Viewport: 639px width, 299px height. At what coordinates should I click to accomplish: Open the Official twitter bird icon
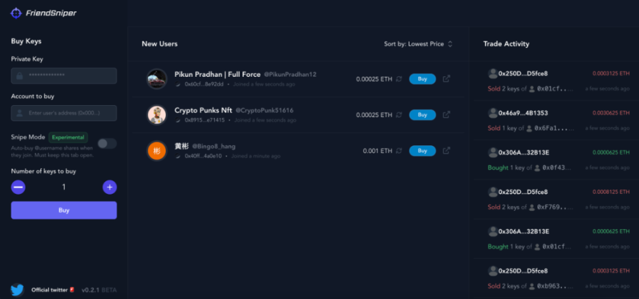click(x=16, y=290)
